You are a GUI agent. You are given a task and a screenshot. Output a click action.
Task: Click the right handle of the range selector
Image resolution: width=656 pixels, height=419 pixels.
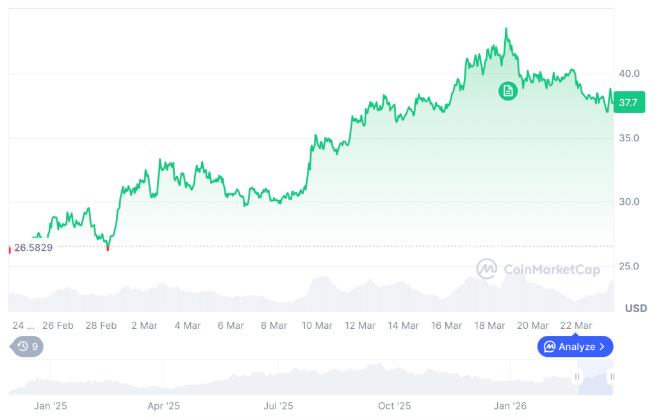pyautogui.click(x=612, y=377)
